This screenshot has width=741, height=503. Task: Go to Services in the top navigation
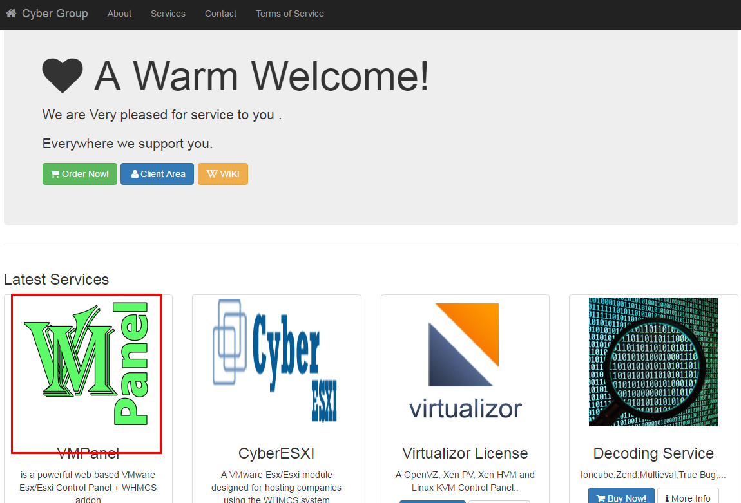pyautogui.click(x=168, y=14)
